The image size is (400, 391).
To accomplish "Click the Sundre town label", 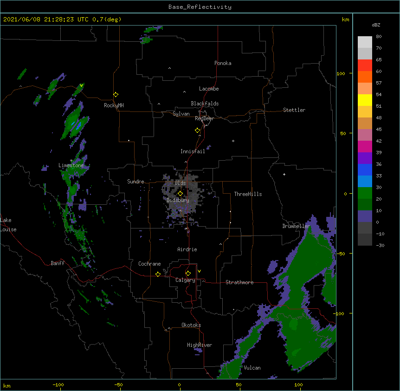I will [135, 182].
